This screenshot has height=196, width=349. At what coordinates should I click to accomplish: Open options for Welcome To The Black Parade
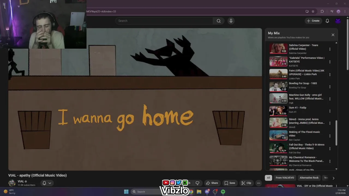coord(330,161)
